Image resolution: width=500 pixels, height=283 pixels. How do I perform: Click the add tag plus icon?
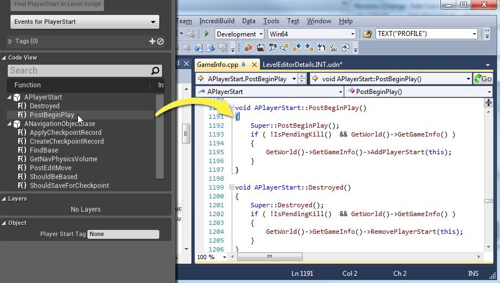tap(152, 41)
